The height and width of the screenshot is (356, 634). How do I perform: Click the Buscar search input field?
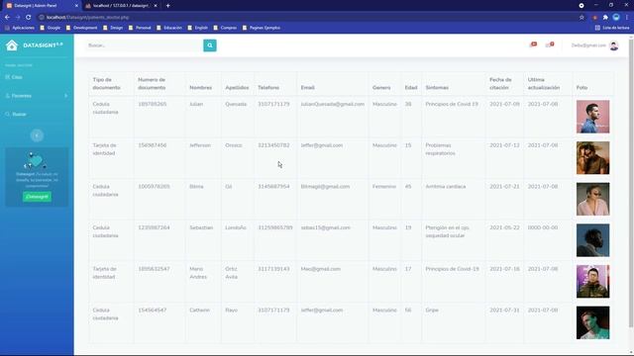tap(144, 45)
